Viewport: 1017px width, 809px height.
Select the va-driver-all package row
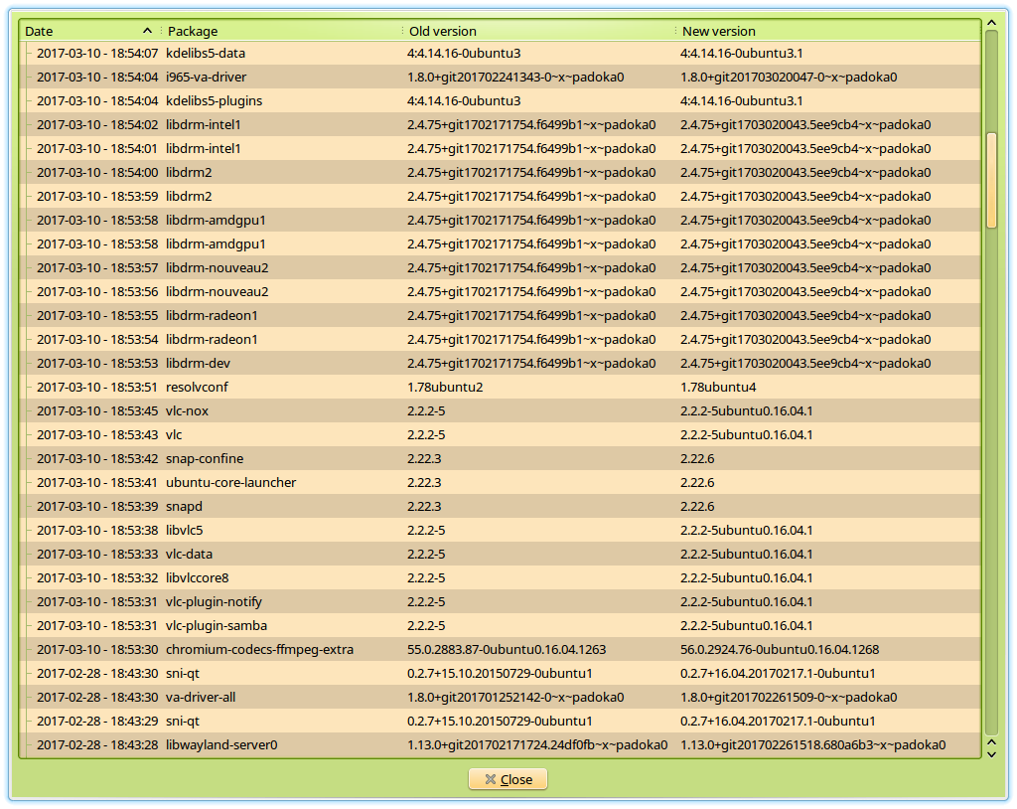click(201, 697)
